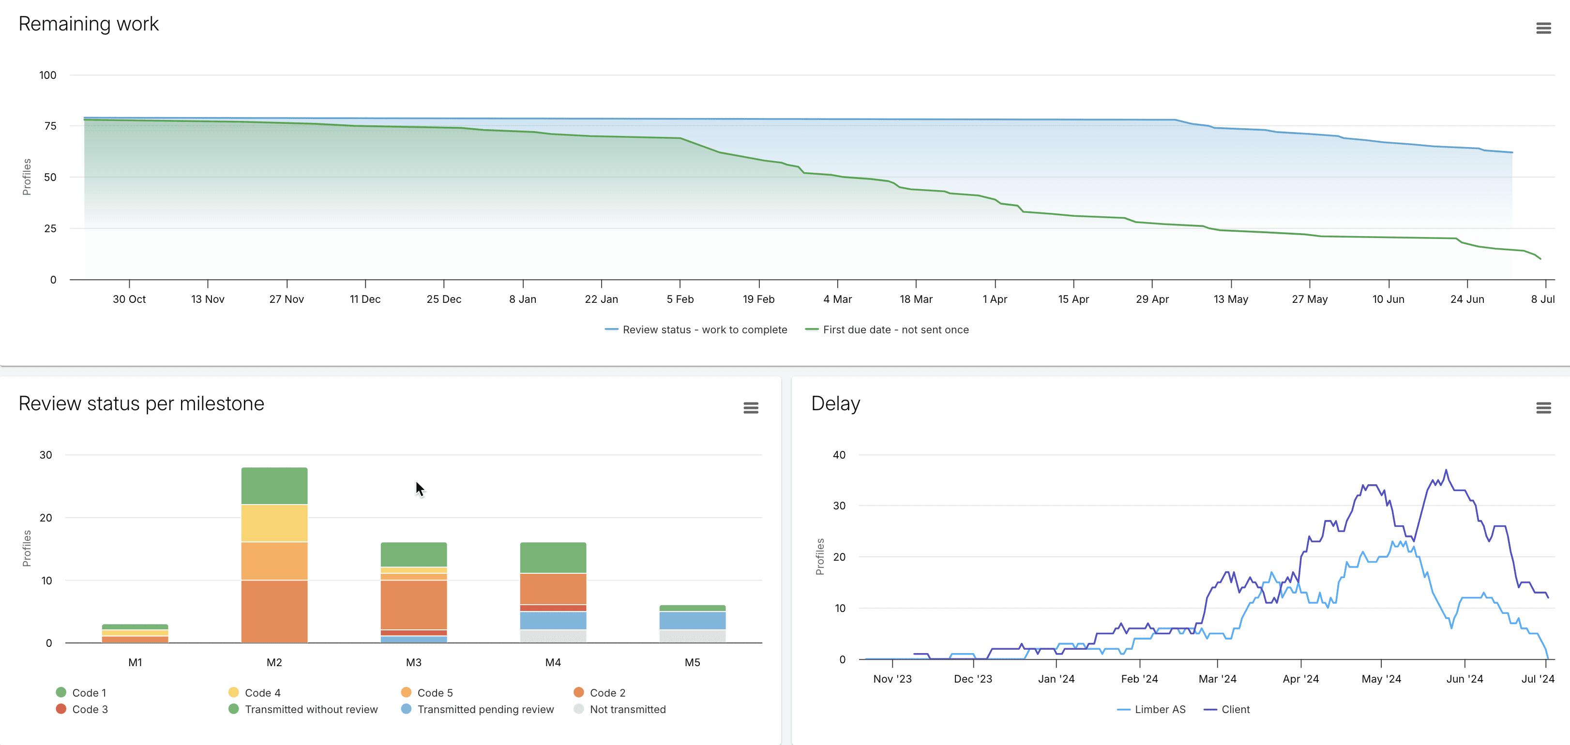Toggle 'First due date - not sent once' series
This screenshot has width=1570, height=745.
(x=895, y=329)
